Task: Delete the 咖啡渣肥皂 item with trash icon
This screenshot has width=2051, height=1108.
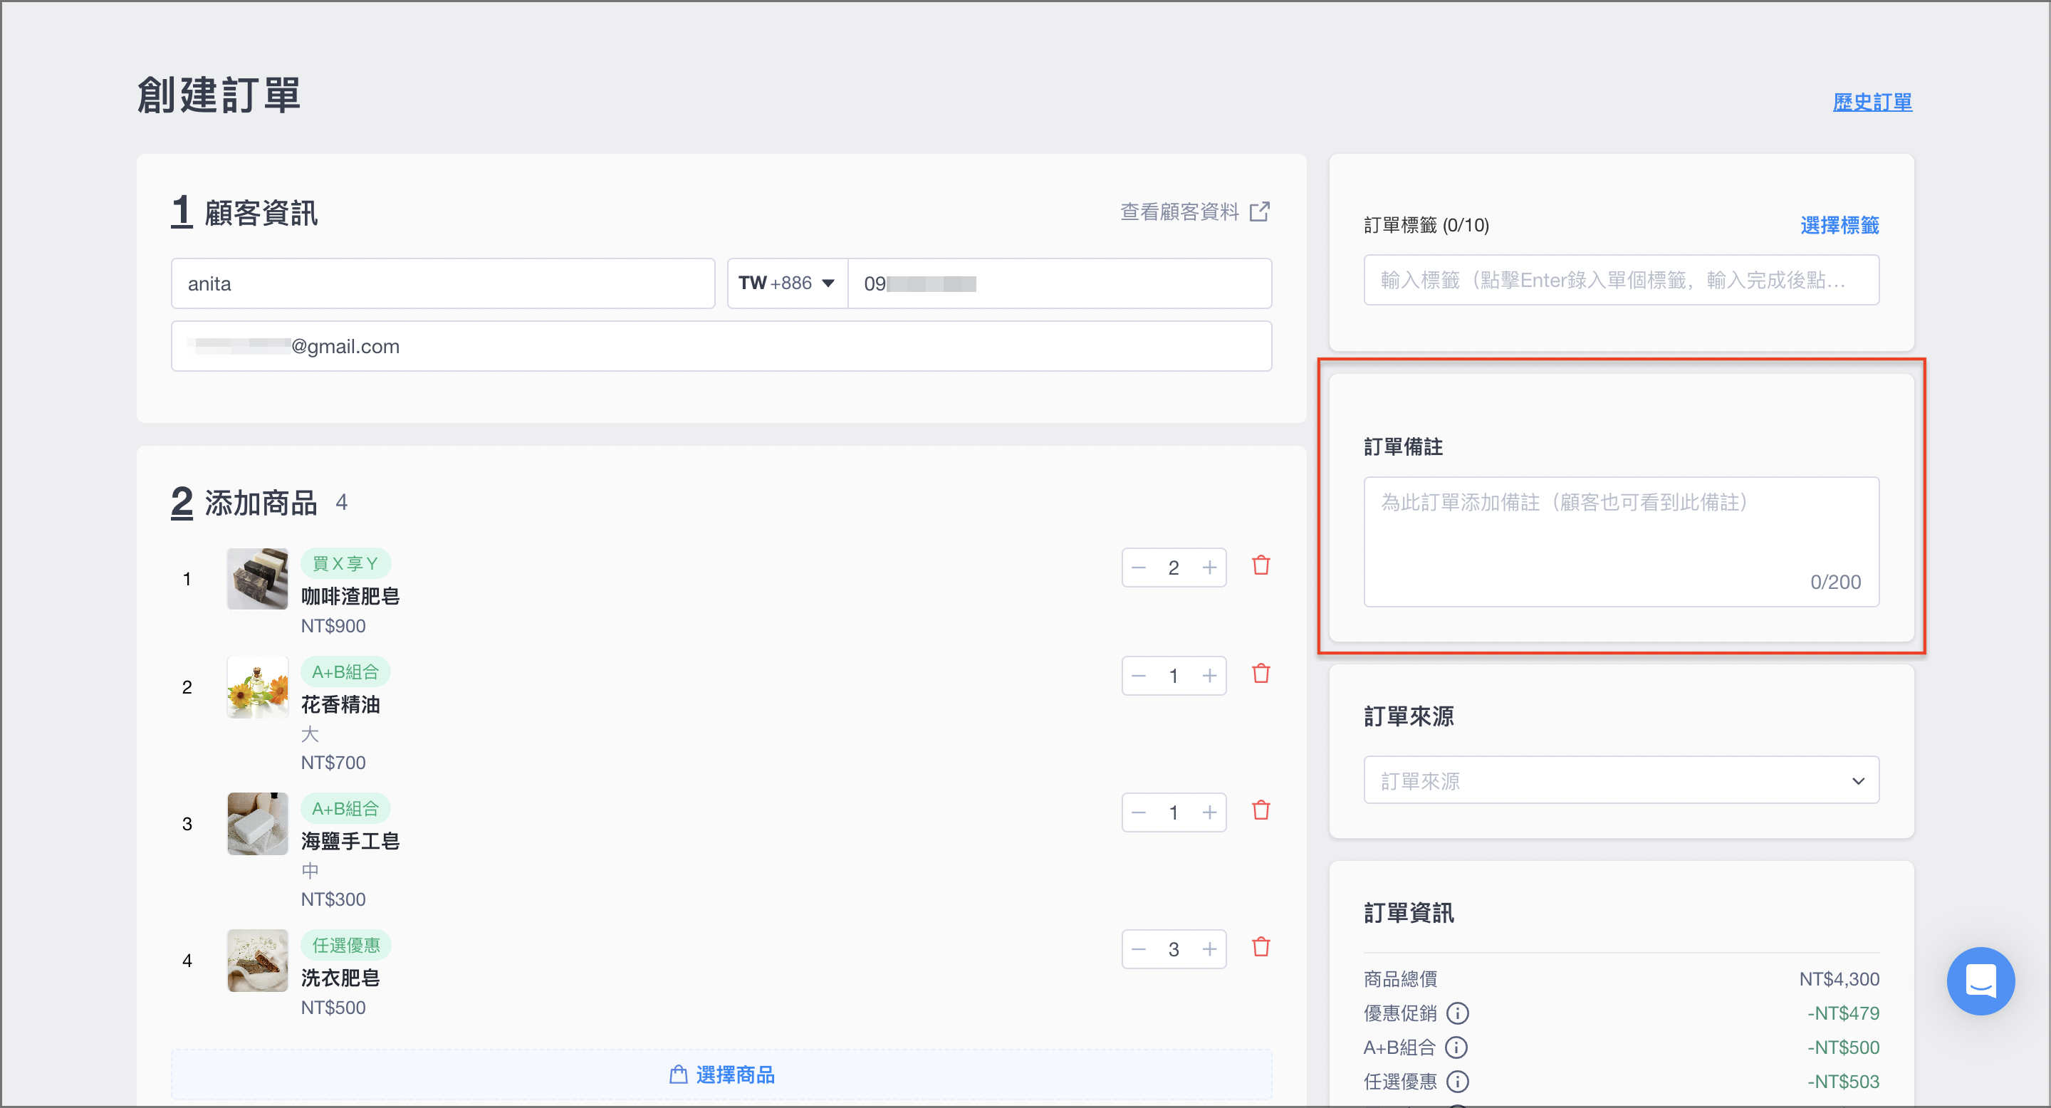Action: [x=1261, y=566]
